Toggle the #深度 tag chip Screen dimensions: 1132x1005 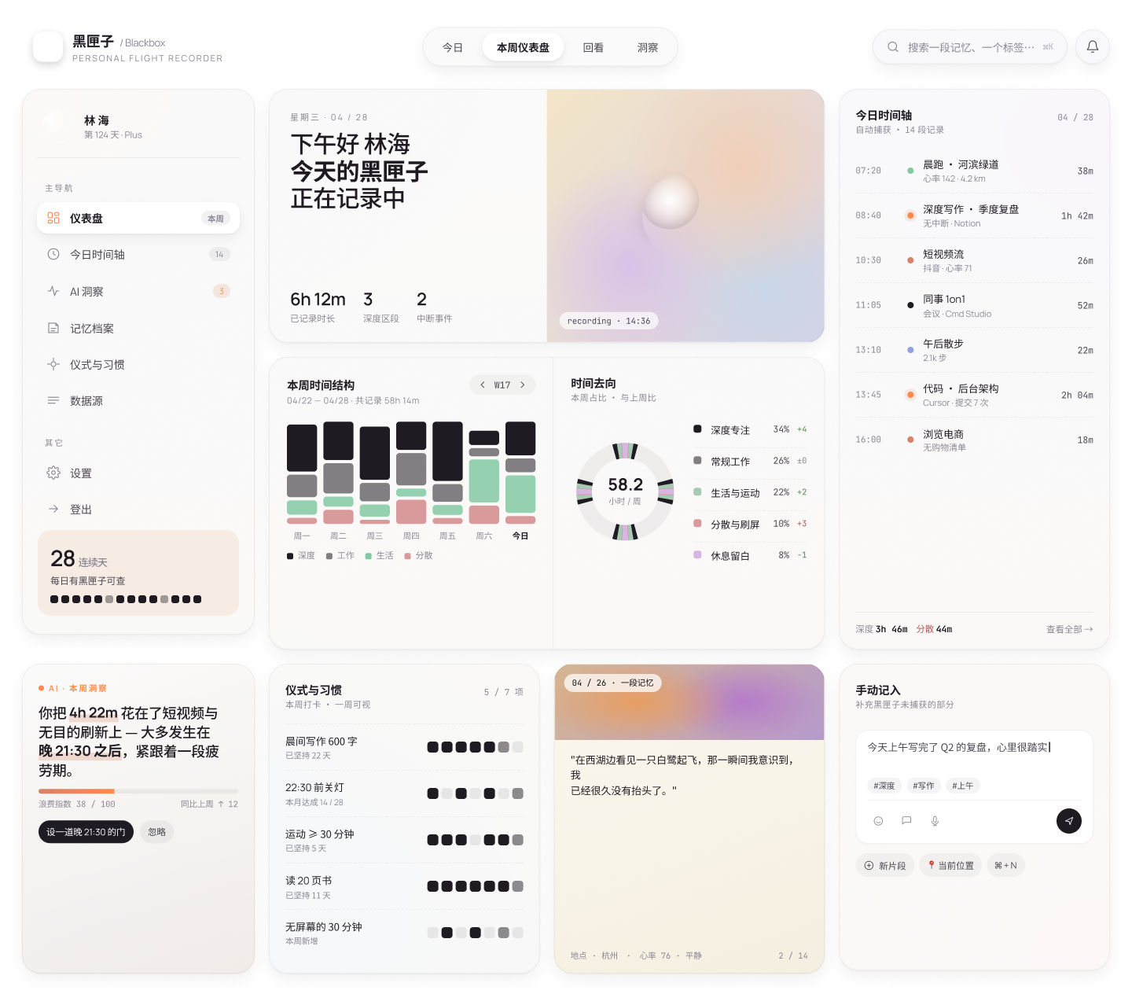coord(884,786)
